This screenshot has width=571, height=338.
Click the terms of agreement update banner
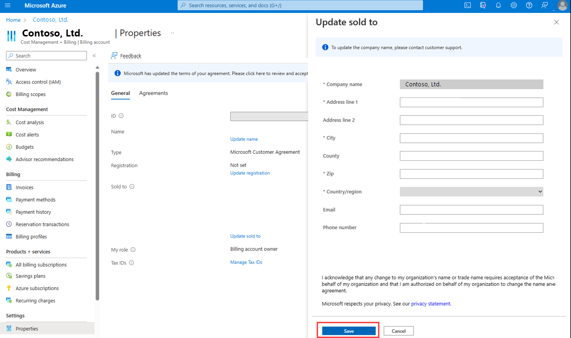click(208, 73)
